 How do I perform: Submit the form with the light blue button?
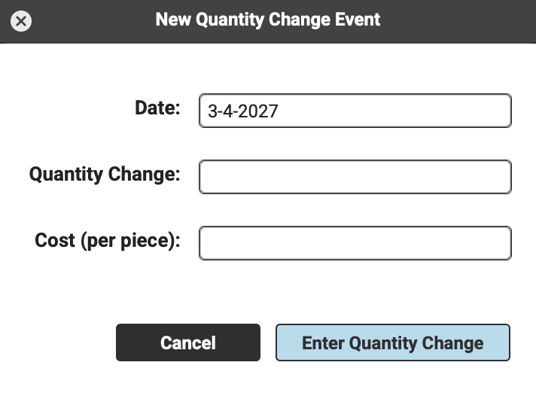pos(392,343)
